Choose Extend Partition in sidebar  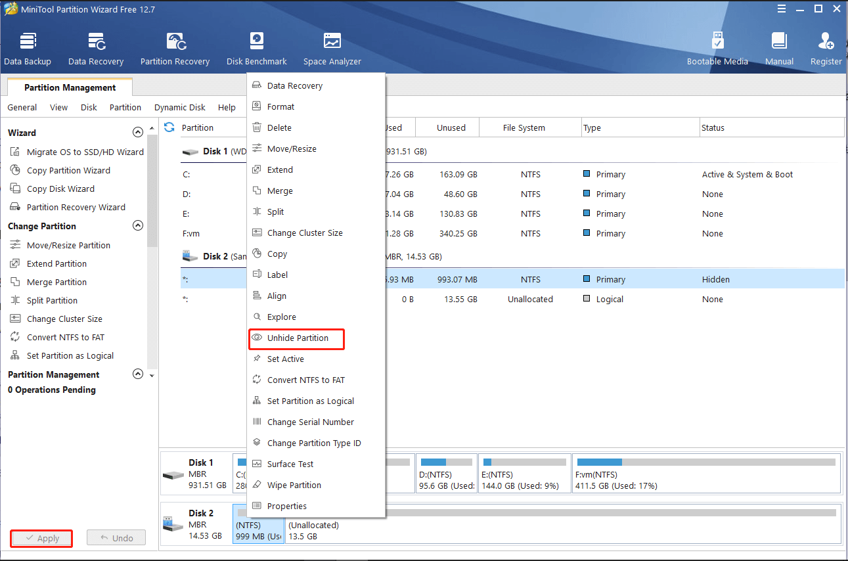[x=49, y=263]
